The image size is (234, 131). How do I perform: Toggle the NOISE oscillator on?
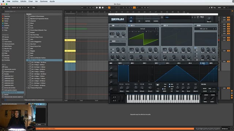110,41
